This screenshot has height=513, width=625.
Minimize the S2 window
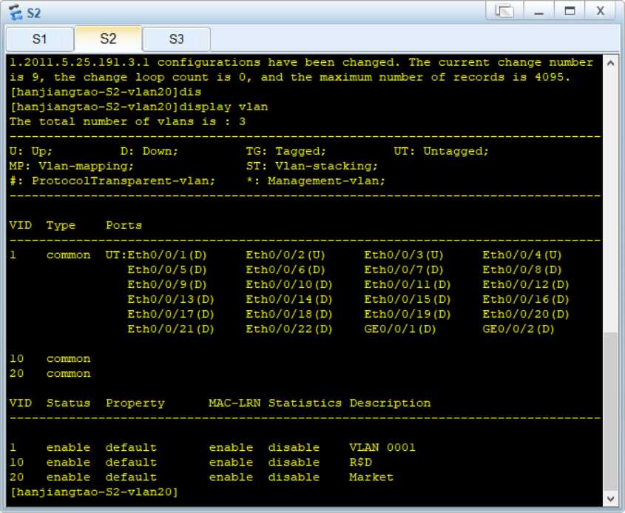pos(538,11)
